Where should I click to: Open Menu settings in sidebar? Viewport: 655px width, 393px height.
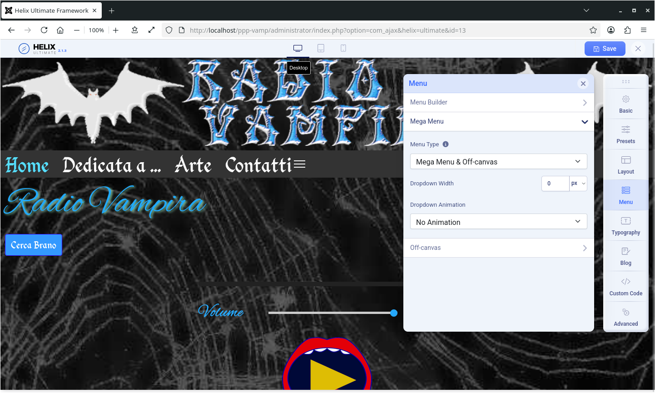(626, 195)
